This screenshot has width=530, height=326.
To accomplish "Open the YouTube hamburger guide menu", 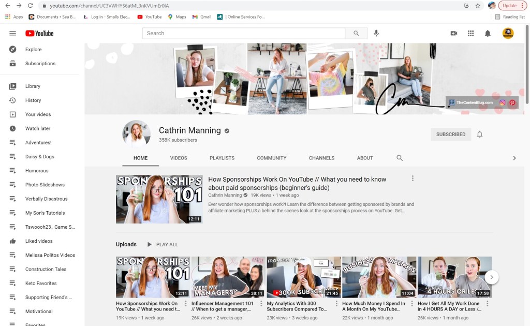I will (x=12, y=33).
